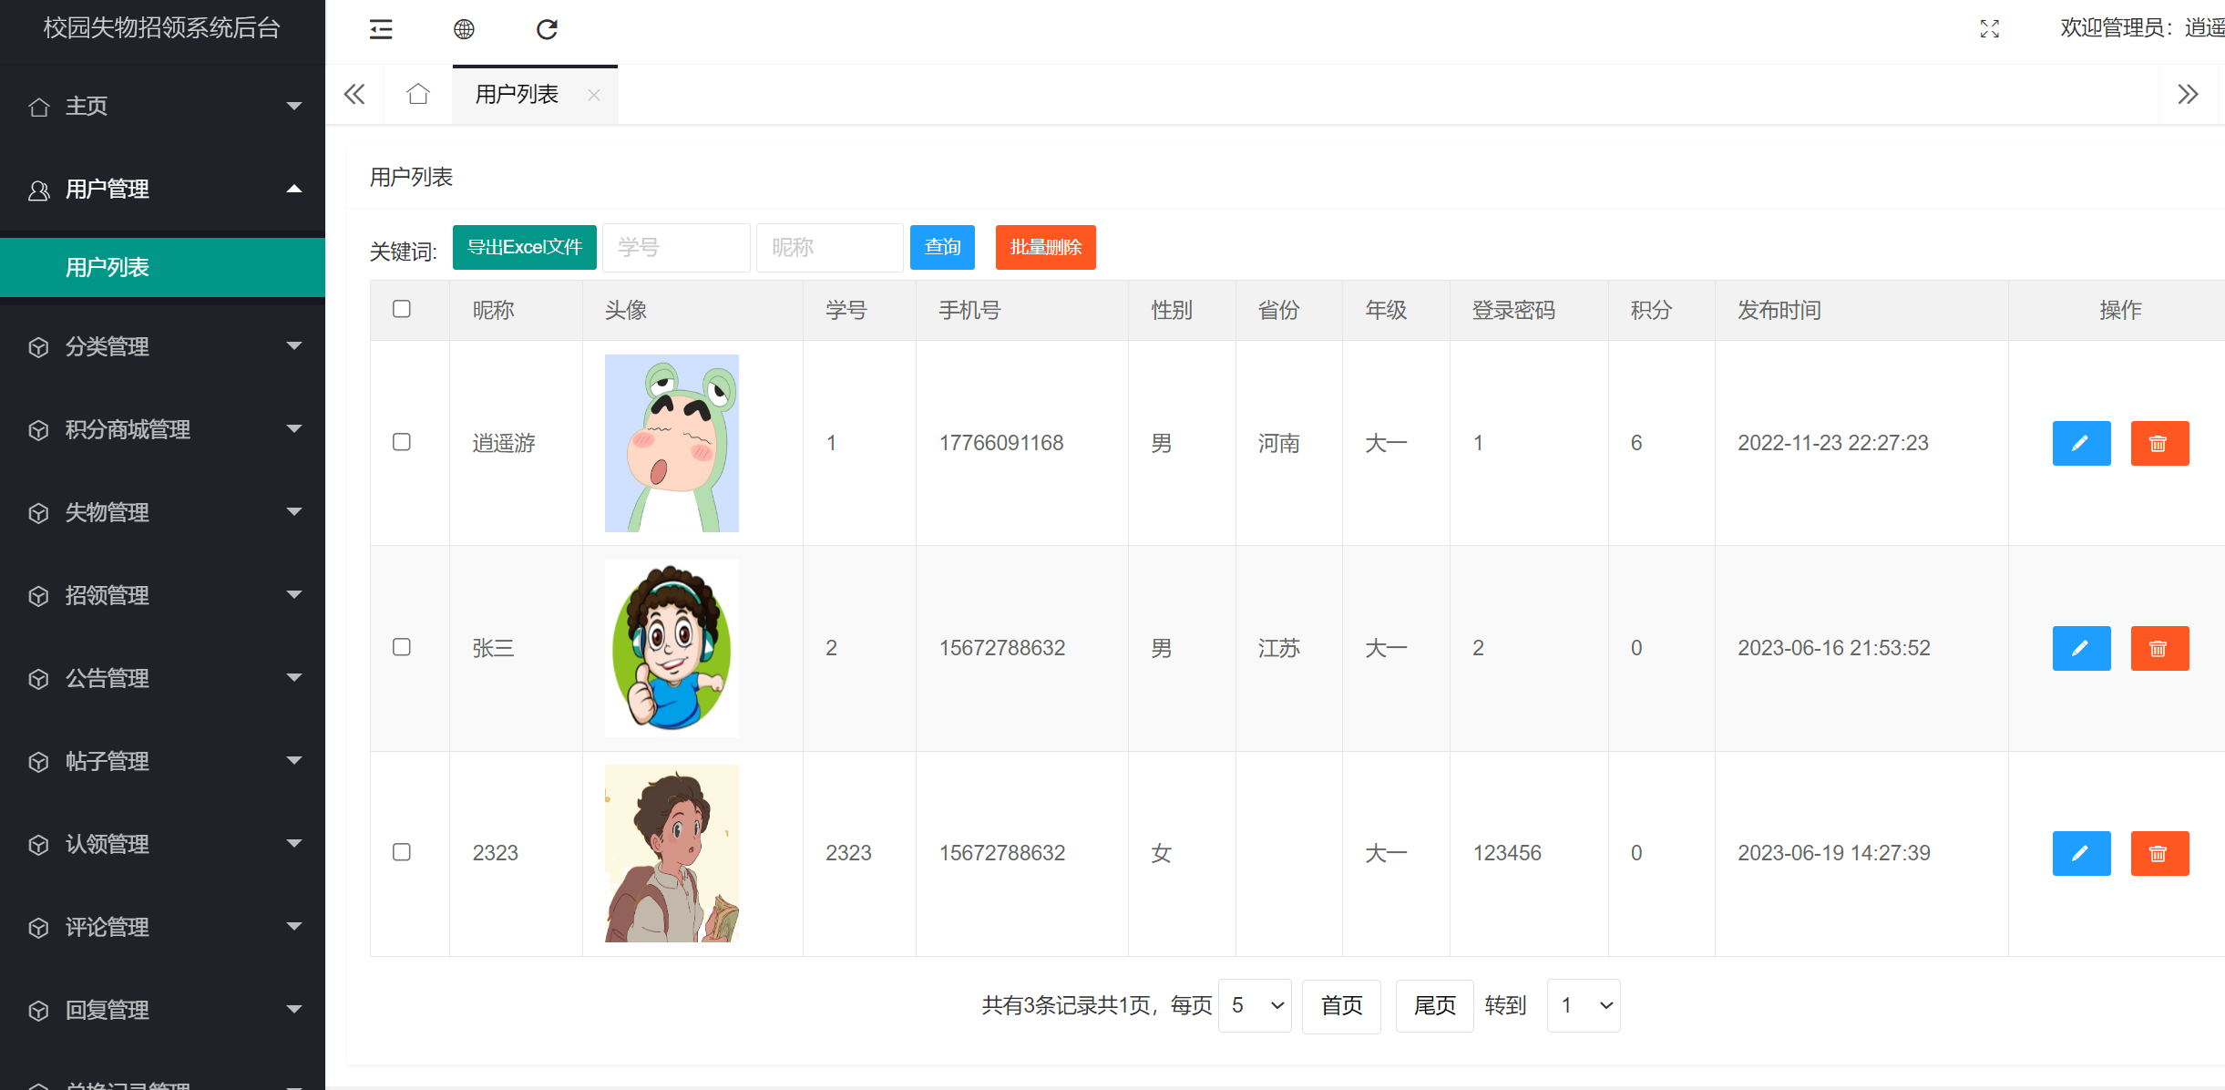Check the select-all checkbox in table header
The height and width of the screenshot is (1090, 2225).
[402, 310]
